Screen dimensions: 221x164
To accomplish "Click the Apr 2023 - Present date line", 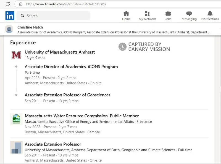I will 51,78.
